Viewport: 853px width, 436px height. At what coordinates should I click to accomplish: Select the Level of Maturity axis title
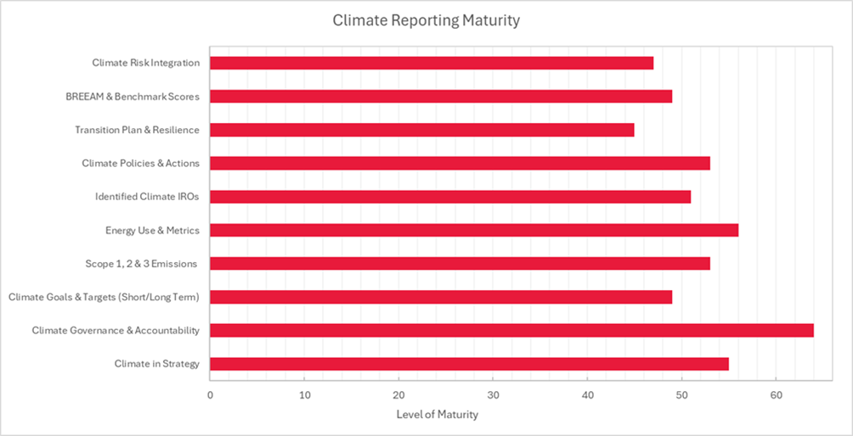click(438, 415)
